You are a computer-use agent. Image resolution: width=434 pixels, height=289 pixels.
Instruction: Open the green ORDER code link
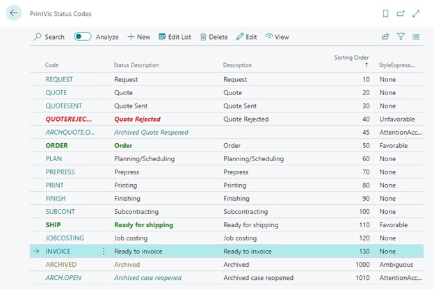pyautogui.click(x=57, y=145)
